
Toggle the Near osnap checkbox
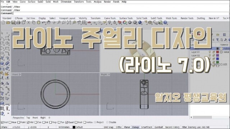10,122
